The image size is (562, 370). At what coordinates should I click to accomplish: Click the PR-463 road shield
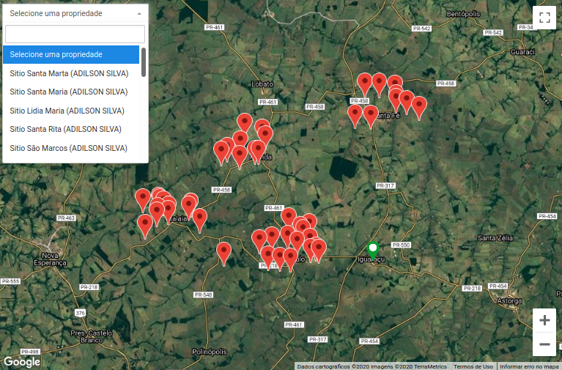66,218
